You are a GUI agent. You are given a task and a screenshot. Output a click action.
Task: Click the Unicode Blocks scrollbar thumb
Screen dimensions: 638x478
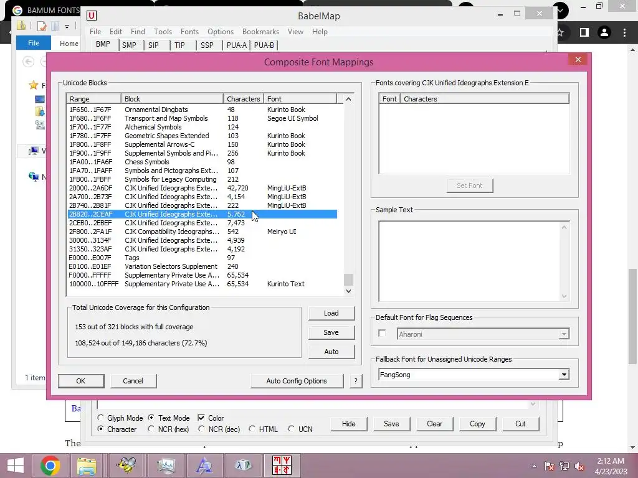point(348,279)
